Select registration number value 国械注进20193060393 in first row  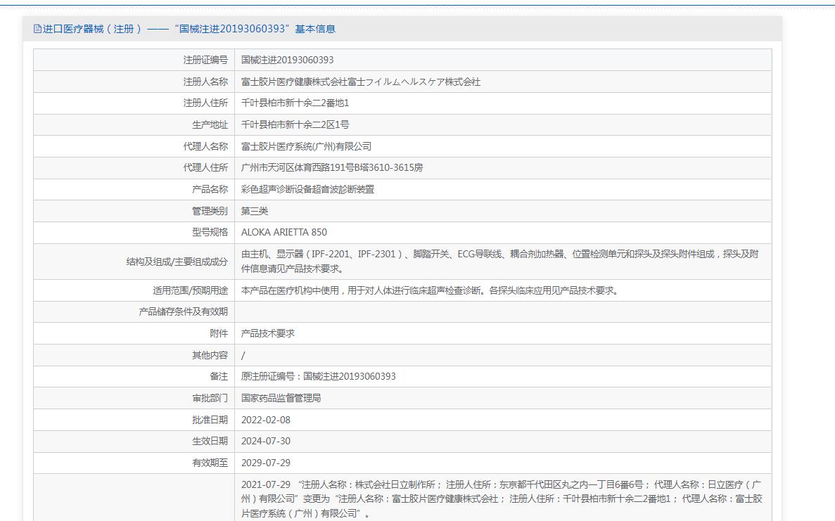(x=288, y=60)
